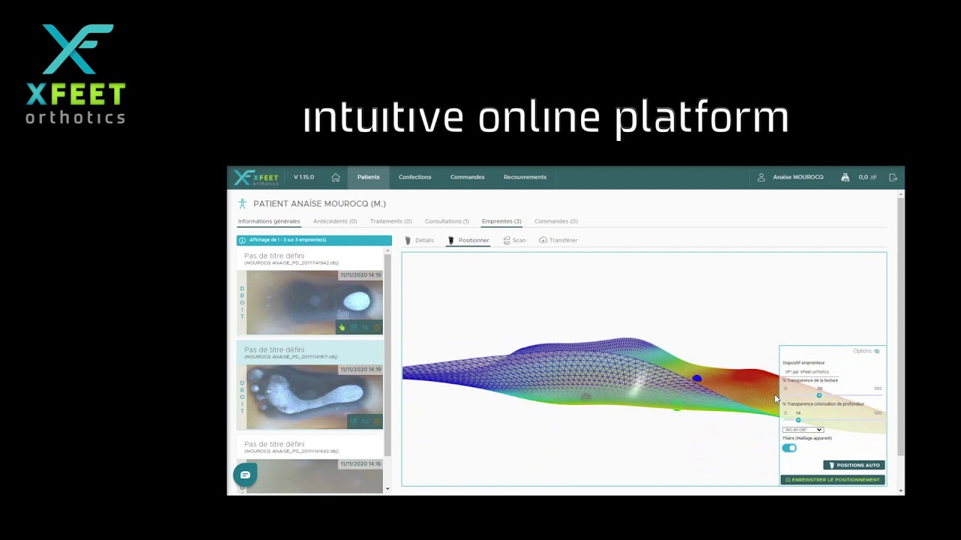Click the XF credits balance icon
This screenshot has height=540, width=961.
point(845,178)
